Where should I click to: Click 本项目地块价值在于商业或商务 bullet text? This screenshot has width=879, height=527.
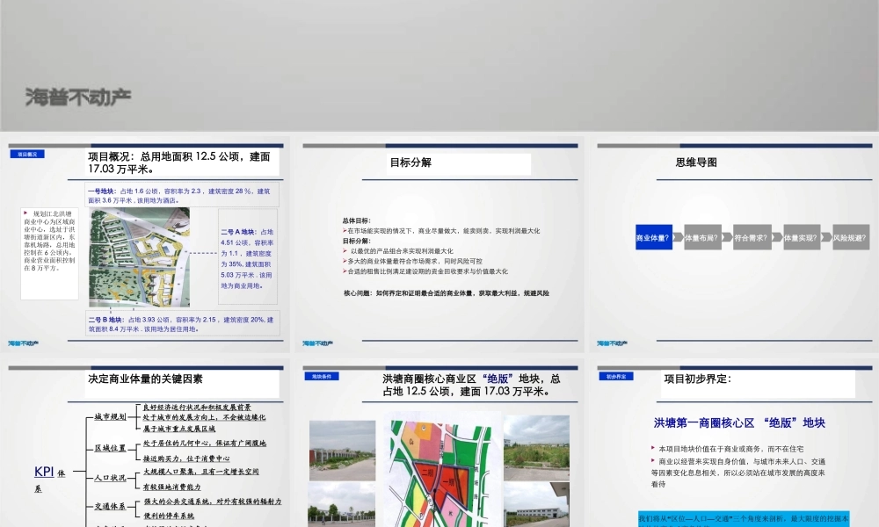731,449
